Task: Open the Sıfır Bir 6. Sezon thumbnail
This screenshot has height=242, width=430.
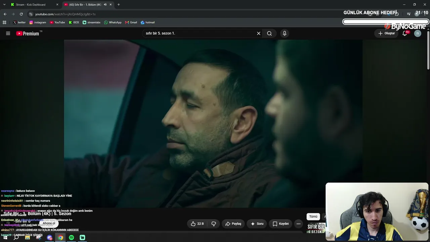Action: pos(316,228)
